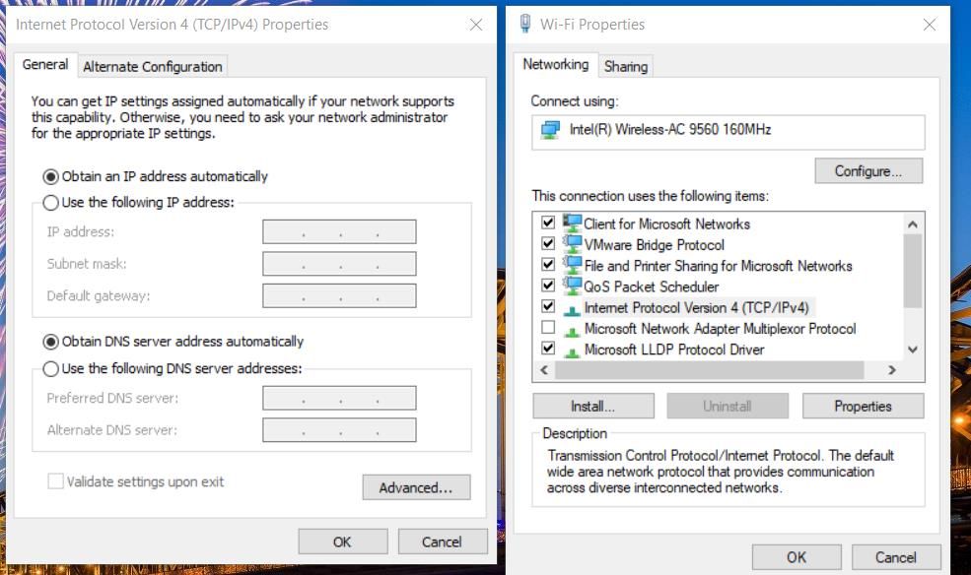This screenshot has width=971, height=575.
Task: Uncheck Microsoft LLDP Protocol Driver checkbox
Action: point(548,348)
